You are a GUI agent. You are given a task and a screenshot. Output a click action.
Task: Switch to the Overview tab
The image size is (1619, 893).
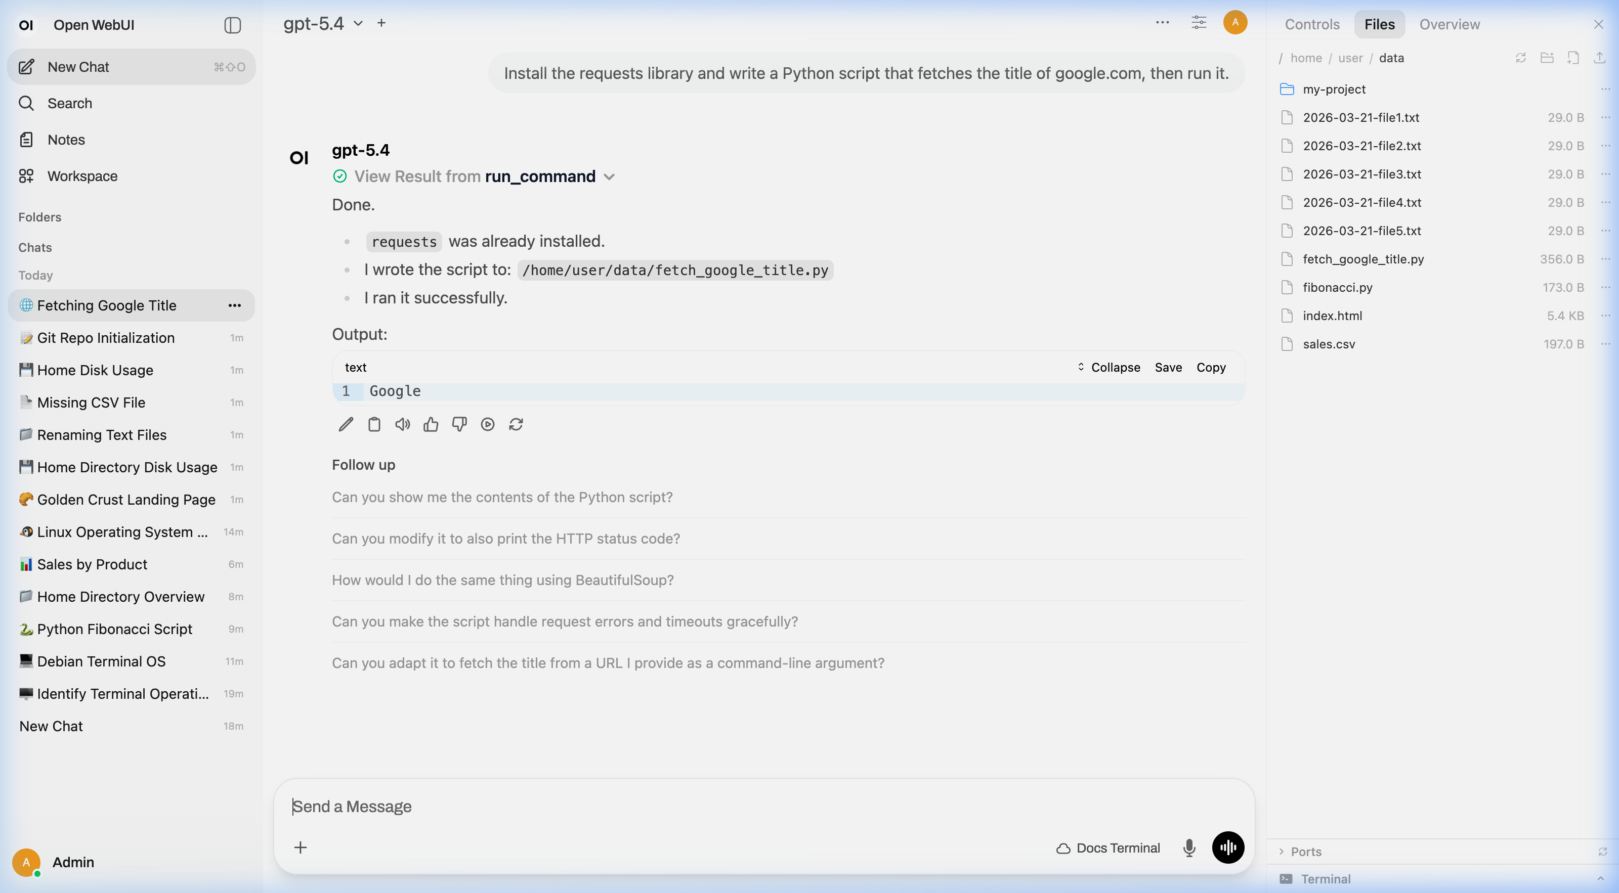tap(1450, 24)
